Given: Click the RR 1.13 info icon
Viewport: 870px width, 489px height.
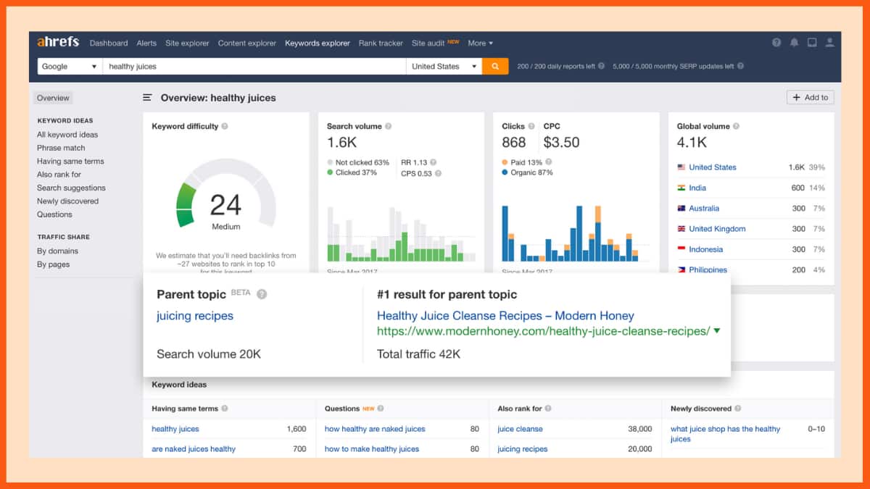Looking at the screenshot, I should (x=433, y=162).
